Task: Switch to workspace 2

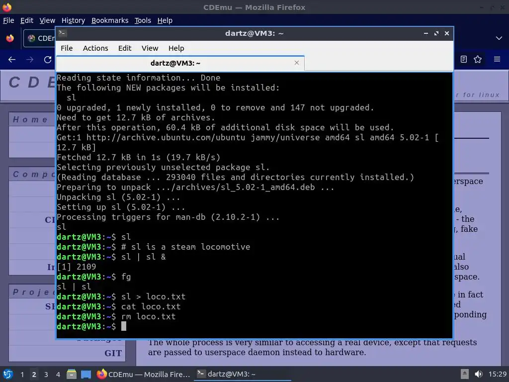Action: (34, 375)
